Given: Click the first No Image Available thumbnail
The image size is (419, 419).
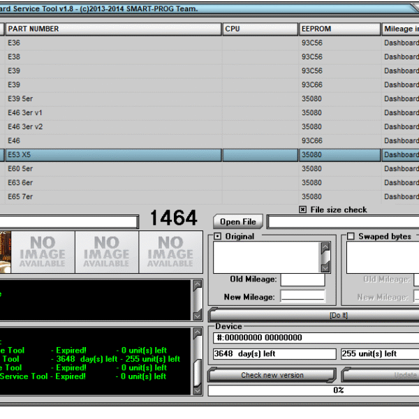Looking at the screenshot, I should (x=43, y=252).
